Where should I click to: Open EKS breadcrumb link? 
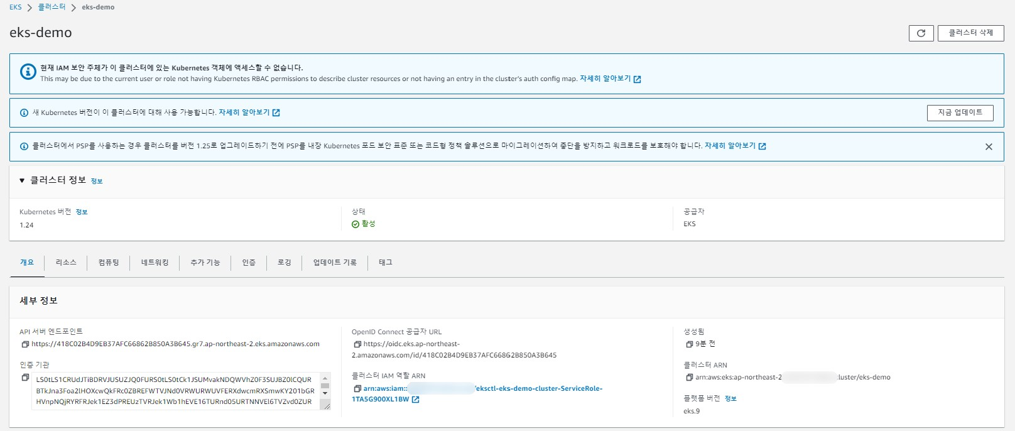15,7
